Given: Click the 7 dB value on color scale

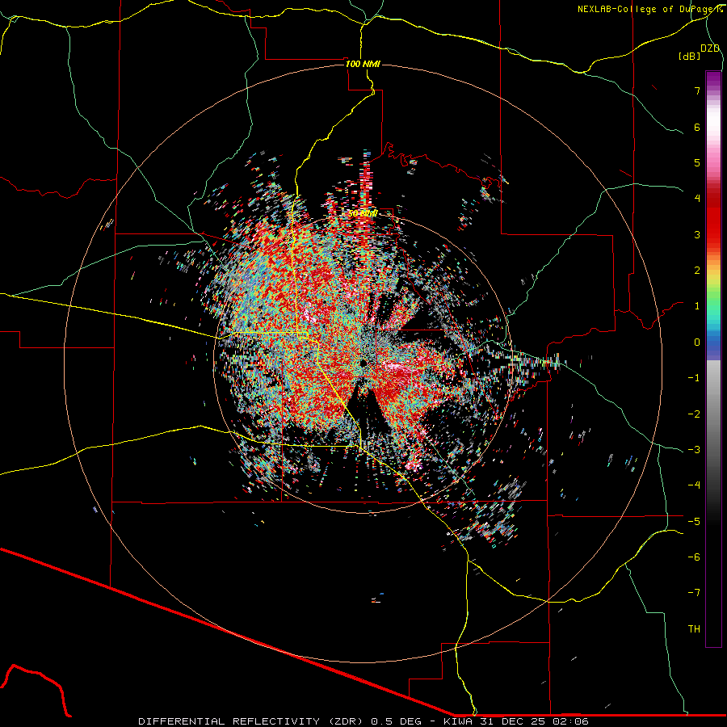Looking at the screenshot, I should click(697, 90).
